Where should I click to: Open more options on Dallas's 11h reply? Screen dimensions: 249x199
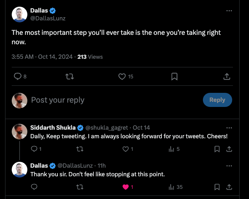[229, 166]
